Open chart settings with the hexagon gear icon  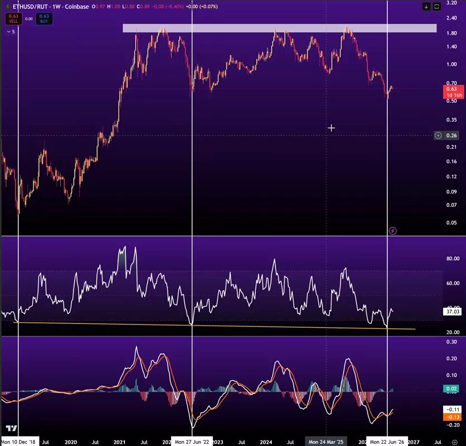point(454,442)
